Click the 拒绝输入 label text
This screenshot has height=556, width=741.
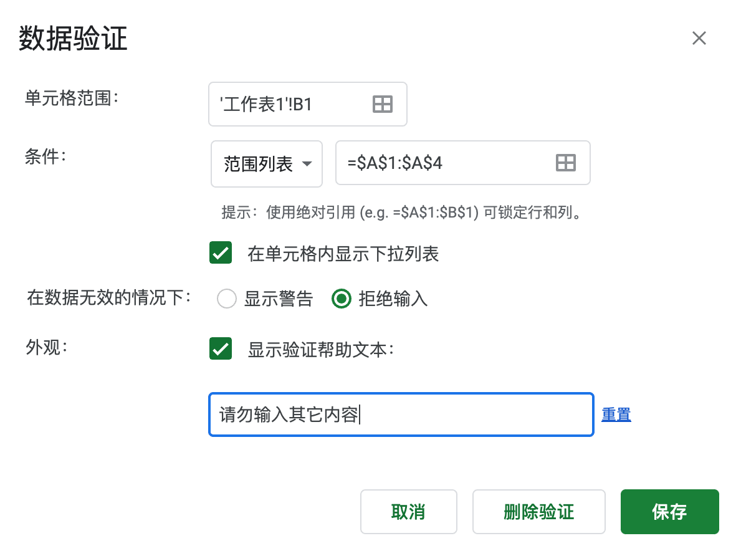click(x=393, y=299)
